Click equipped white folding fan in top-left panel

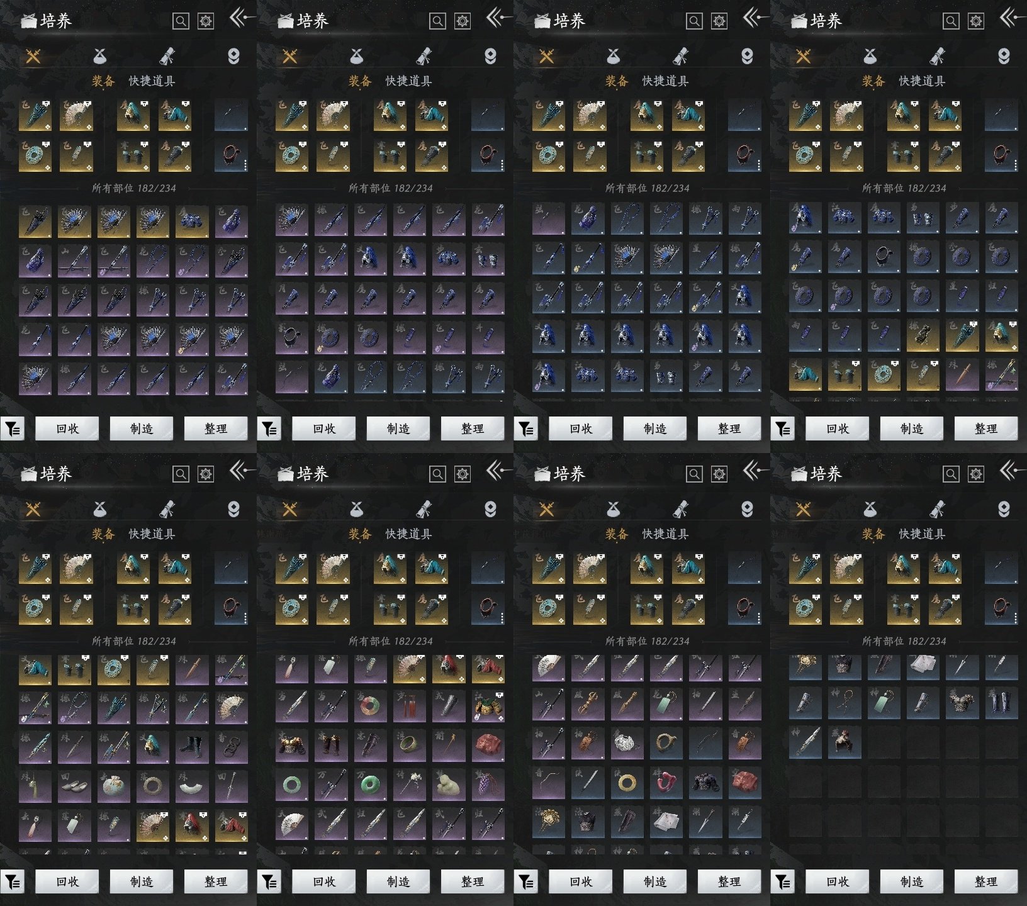click(x=76, y=116)
